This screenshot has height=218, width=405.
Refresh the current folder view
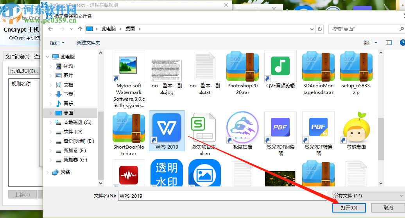[320, 29]
